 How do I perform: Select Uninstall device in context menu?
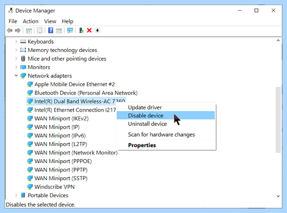(166, 124)
